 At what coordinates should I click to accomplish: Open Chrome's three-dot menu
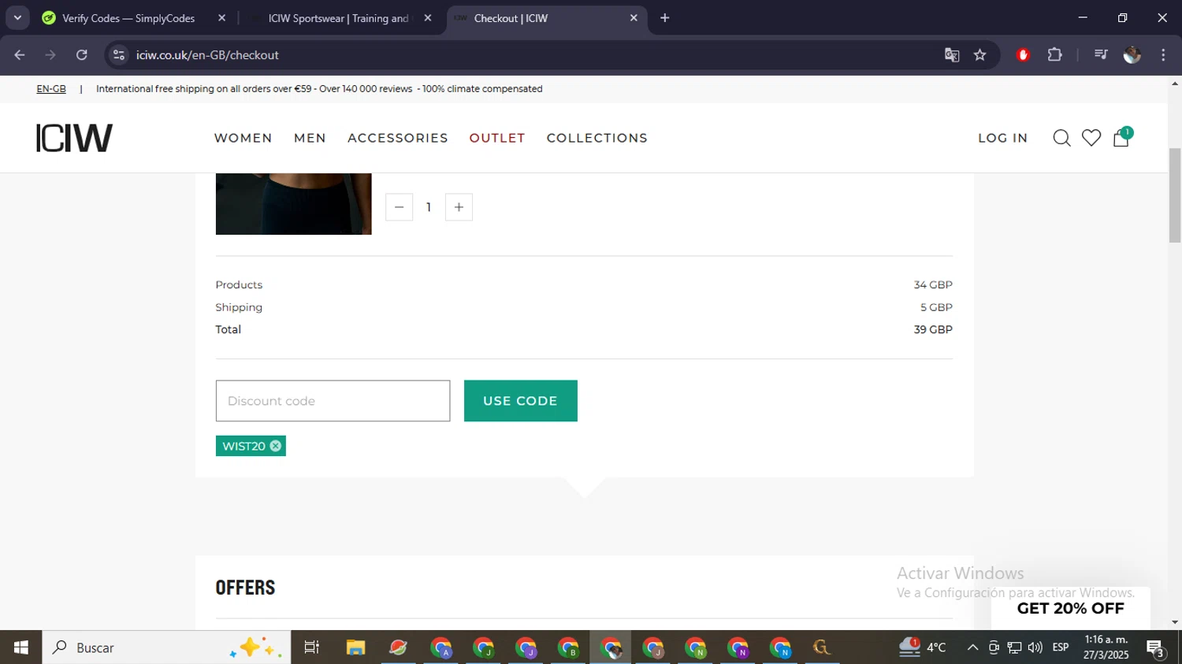pyautogui.click(x=1163, y=55)
